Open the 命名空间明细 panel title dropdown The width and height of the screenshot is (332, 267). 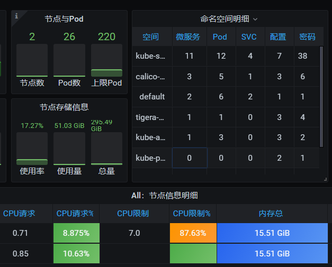tap(229, 19)
